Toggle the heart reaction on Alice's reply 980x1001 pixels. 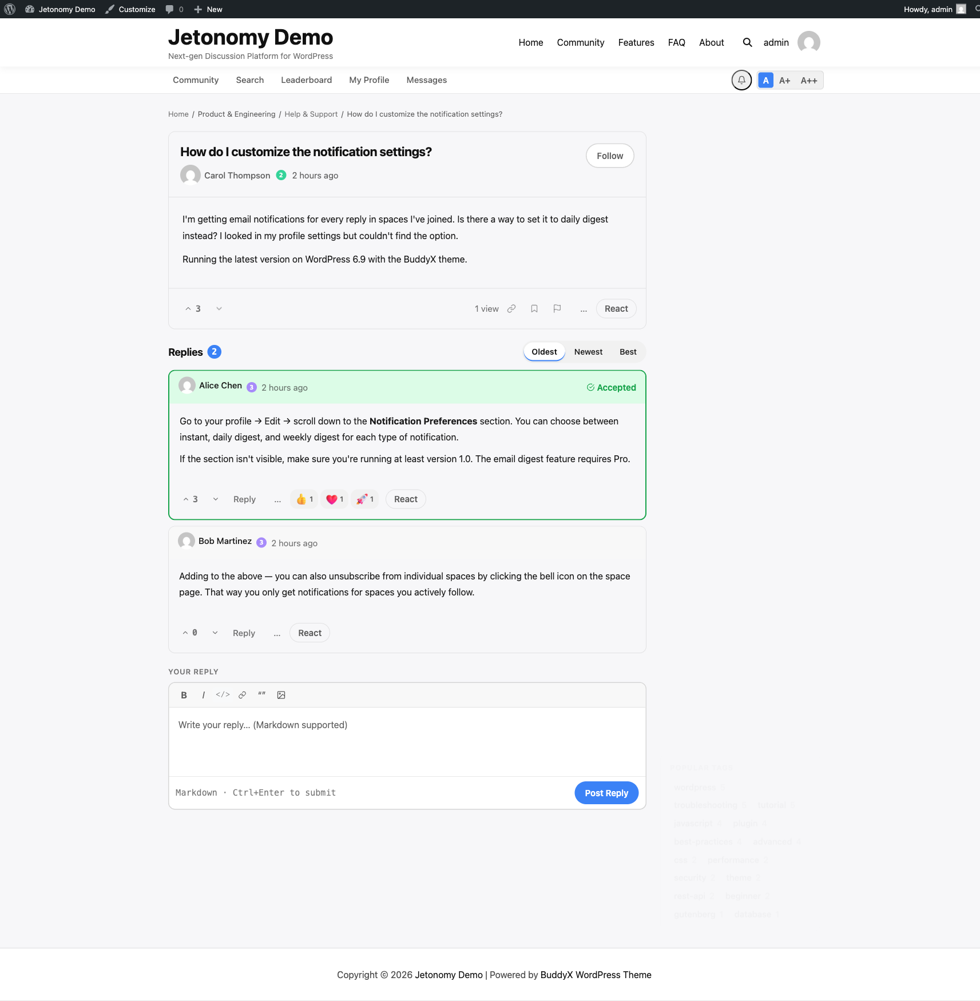335,499
